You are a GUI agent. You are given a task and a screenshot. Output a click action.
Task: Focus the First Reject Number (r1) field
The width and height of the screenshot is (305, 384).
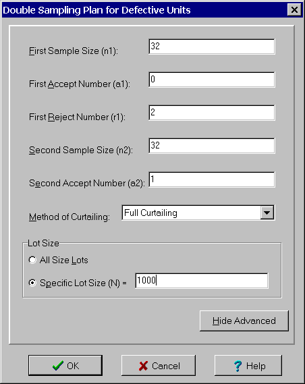(x=212, y=113)
